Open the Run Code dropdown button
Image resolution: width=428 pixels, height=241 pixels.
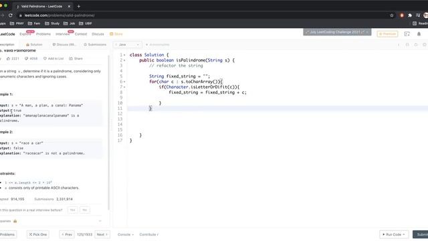coord(394,234)
